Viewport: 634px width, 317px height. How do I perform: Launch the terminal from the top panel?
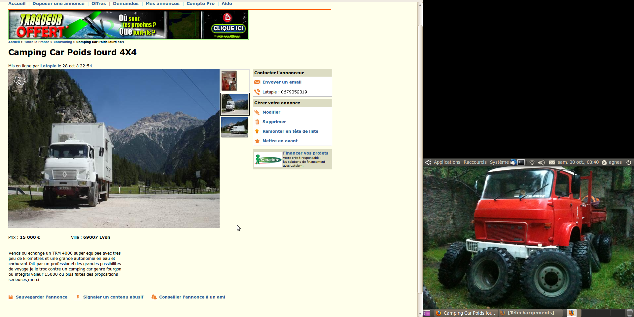pyautogui.click(x=521, y=162)
